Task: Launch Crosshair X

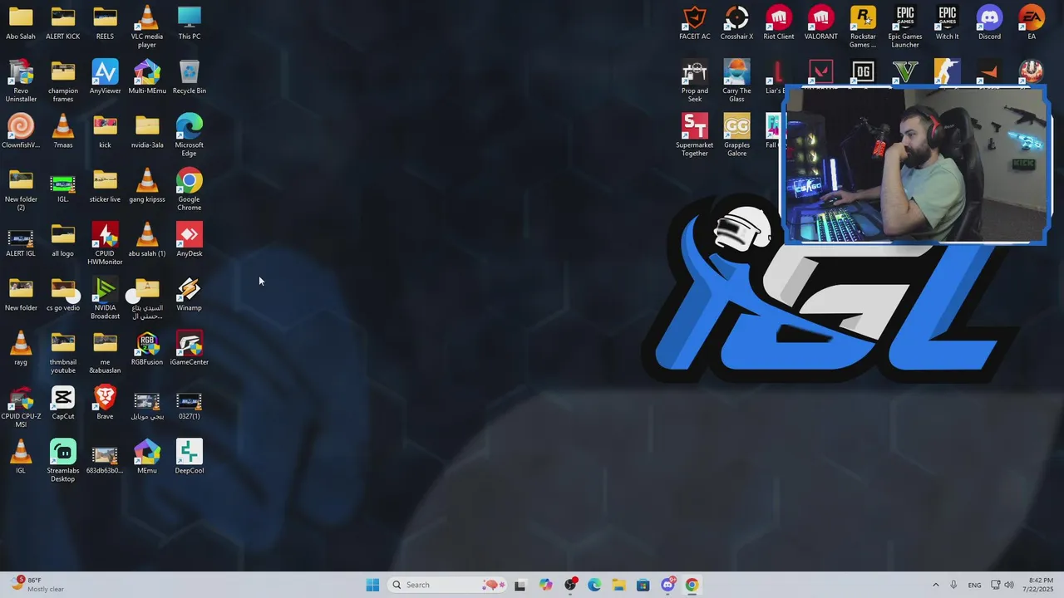Action: point(736,23)
